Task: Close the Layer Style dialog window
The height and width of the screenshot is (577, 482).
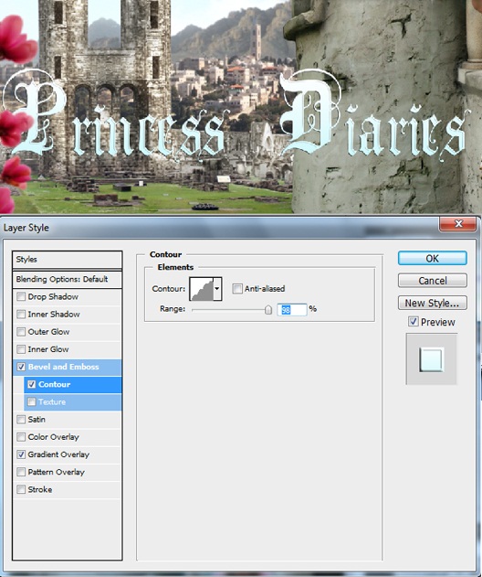Action: pos(458,224)
